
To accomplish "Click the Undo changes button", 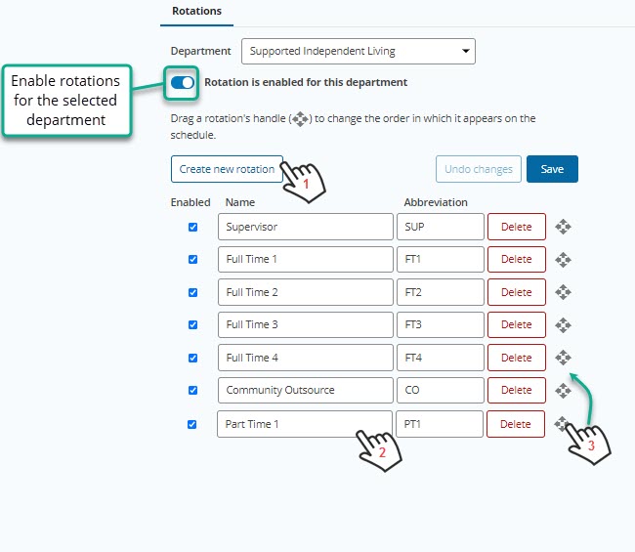I will point(479,169).
